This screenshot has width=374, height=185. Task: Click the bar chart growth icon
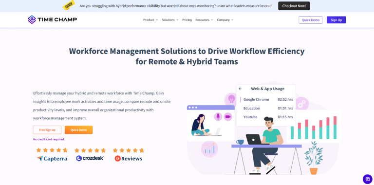pos(210,149)
